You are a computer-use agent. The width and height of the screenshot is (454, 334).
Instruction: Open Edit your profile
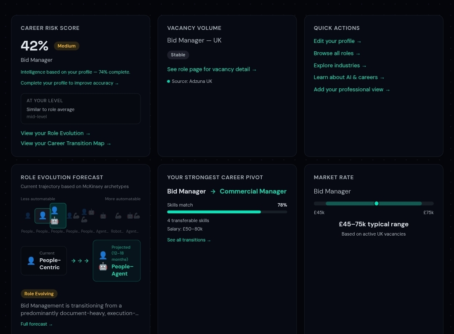[x=337, y=41]
